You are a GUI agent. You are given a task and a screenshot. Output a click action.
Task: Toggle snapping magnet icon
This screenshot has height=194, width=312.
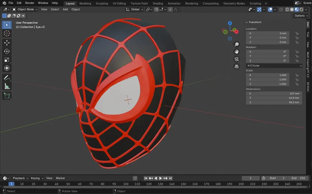(156, 10)
